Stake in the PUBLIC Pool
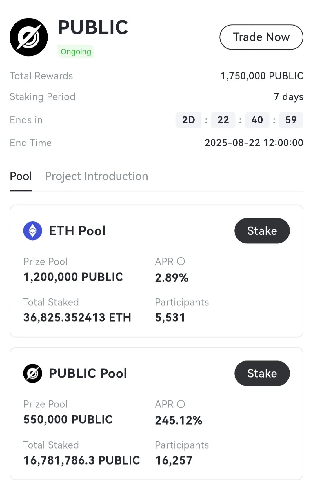This screenshot has width=313, height=499. point(262,373)
